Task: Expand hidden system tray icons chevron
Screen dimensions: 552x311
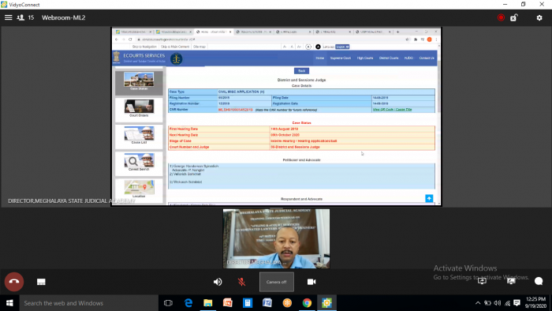Action: pyautogui.click(x=478, y=303)
